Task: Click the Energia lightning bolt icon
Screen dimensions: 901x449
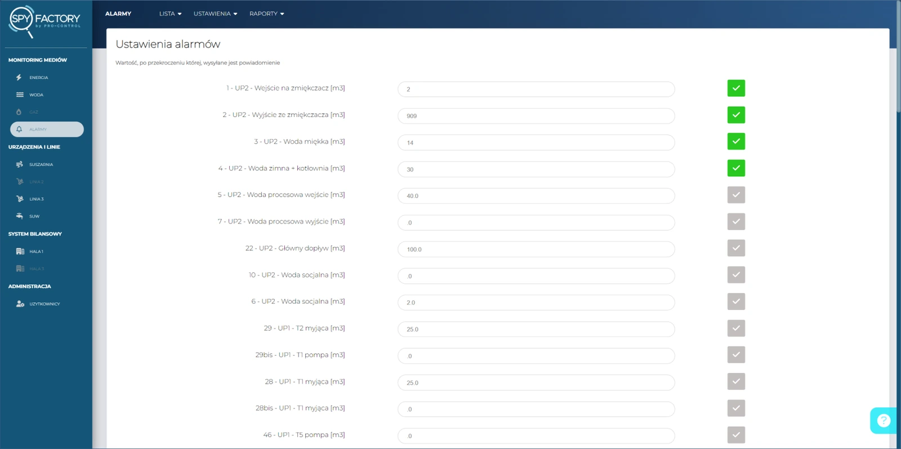Action: [19, 78]
